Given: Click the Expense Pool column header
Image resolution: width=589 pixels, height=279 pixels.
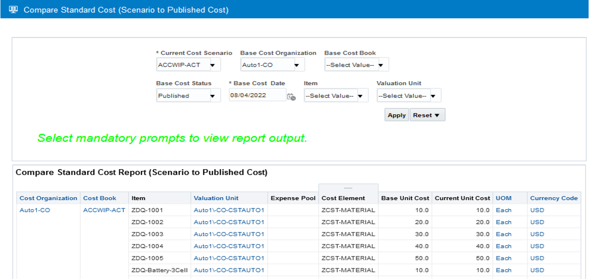Looking at the screenshot, I should click(293, 198).
